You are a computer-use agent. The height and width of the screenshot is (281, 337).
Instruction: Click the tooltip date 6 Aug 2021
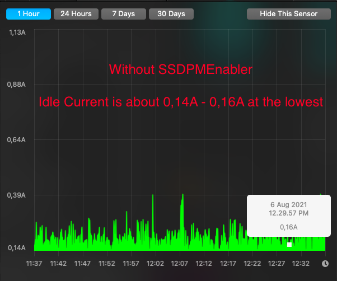289,205
